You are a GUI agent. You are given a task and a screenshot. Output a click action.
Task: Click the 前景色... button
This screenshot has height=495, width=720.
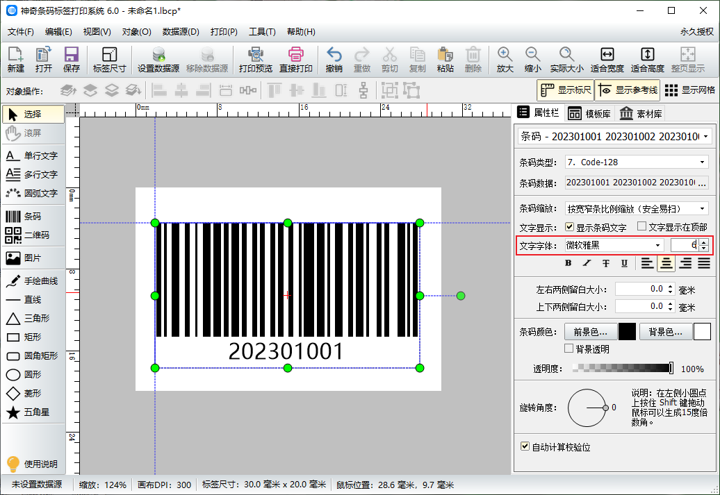589,332
